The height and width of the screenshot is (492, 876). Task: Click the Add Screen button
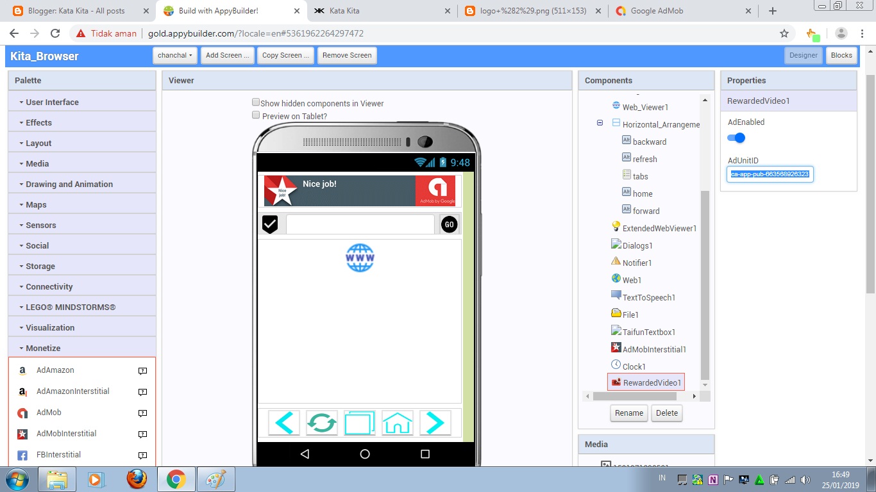[227, 55]
